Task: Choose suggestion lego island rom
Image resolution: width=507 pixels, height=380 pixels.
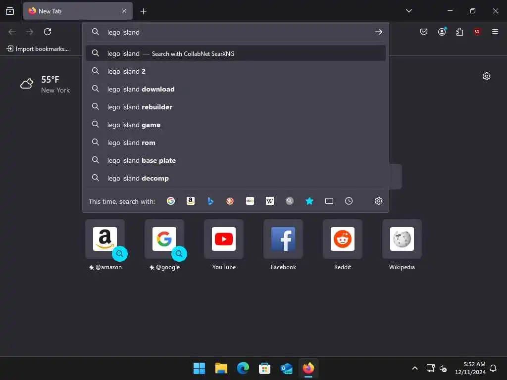Action: (236, 142)
